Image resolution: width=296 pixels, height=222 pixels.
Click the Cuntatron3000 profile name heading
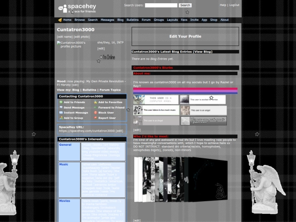[76, 30]
